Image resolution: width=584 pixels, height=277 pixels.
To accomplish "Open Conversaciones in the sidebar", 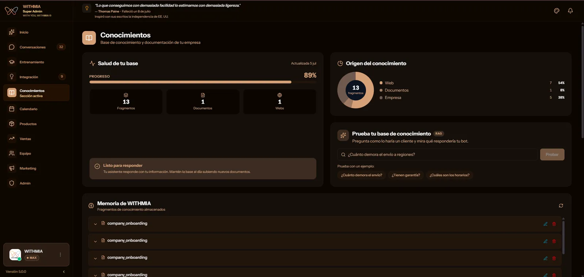I will (36, 47).
